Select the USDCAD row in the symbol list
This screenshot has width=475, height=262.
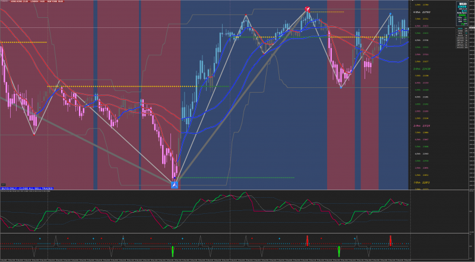(462, 38)
